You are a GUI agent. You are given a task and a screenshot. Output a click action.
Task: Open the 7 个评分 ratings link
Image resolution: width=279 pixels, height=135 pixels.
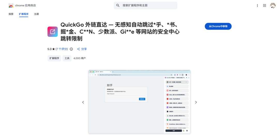62,49
